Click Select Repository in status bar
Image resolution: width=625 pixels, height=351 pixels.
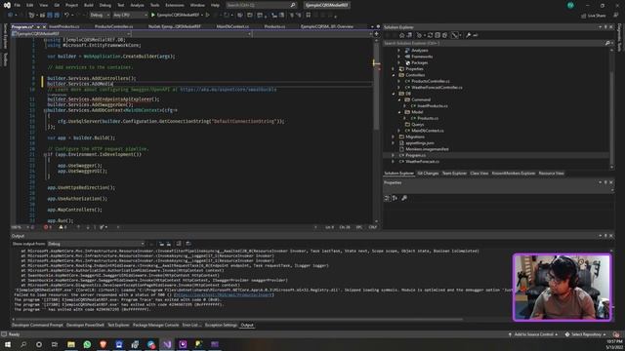586,334
